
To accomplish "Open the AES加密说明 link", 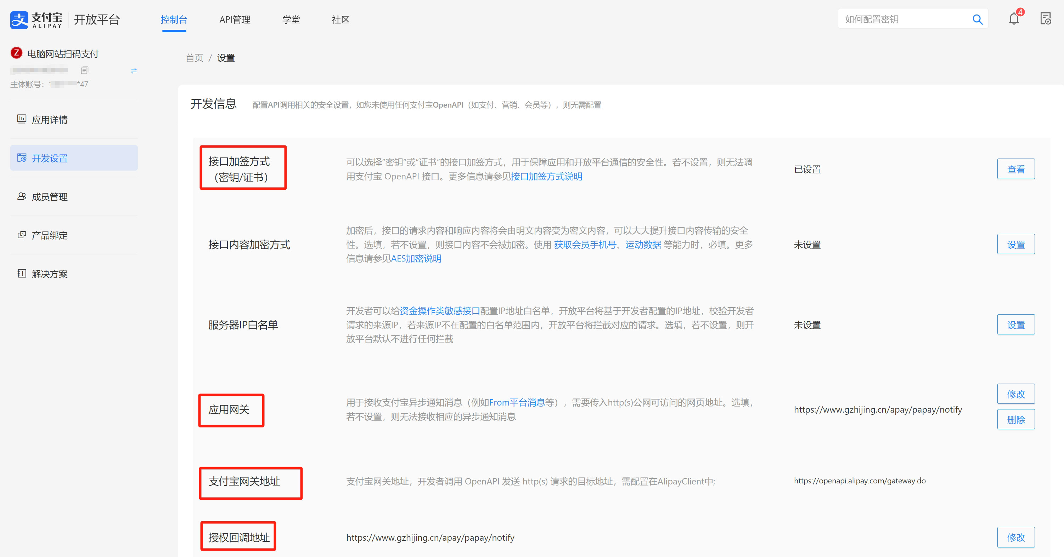I will tap(416, 259).
